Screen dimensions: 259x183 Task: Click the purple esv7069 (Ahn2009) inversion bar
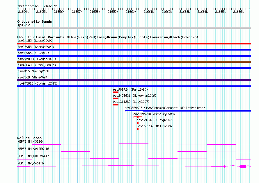click(134, 80)
